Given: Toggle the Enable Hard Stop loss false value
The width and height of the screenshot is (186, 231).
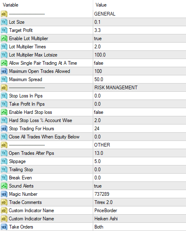Looking at the screenshot, I should pyautogui.click(x=140, y=112).
